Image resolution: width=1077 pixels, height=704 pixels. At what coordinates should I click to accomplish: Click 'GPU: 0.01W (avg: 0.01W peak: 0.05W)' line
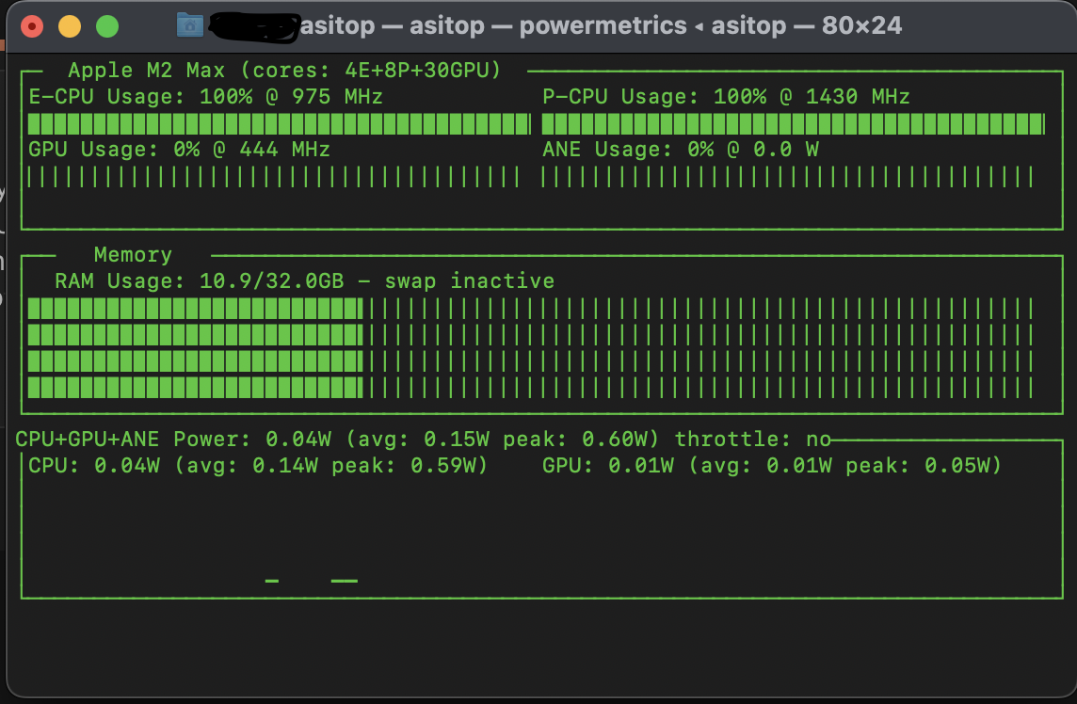[772, 466]
